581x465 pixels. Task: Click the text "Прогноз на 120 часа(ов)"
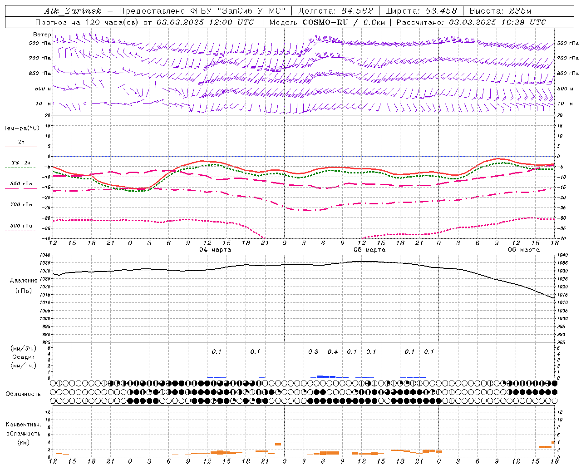(x=87, y=22)
